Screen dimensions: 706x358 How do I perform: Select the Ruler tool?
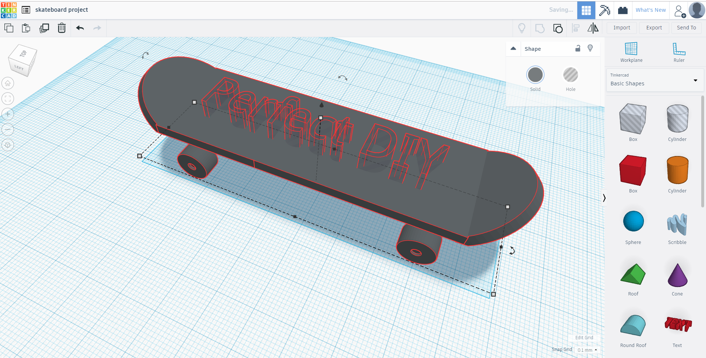[679, 52]
